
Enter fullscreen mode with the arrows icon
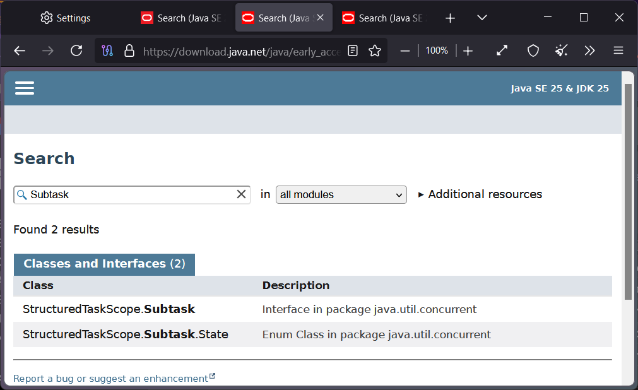pos(502,51)
